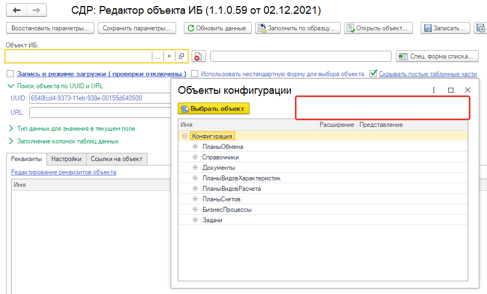Switch to the Ссылки на объект tab
Image resolution: width=487 pixels, height=294 pixels.
tap(117, 159)
